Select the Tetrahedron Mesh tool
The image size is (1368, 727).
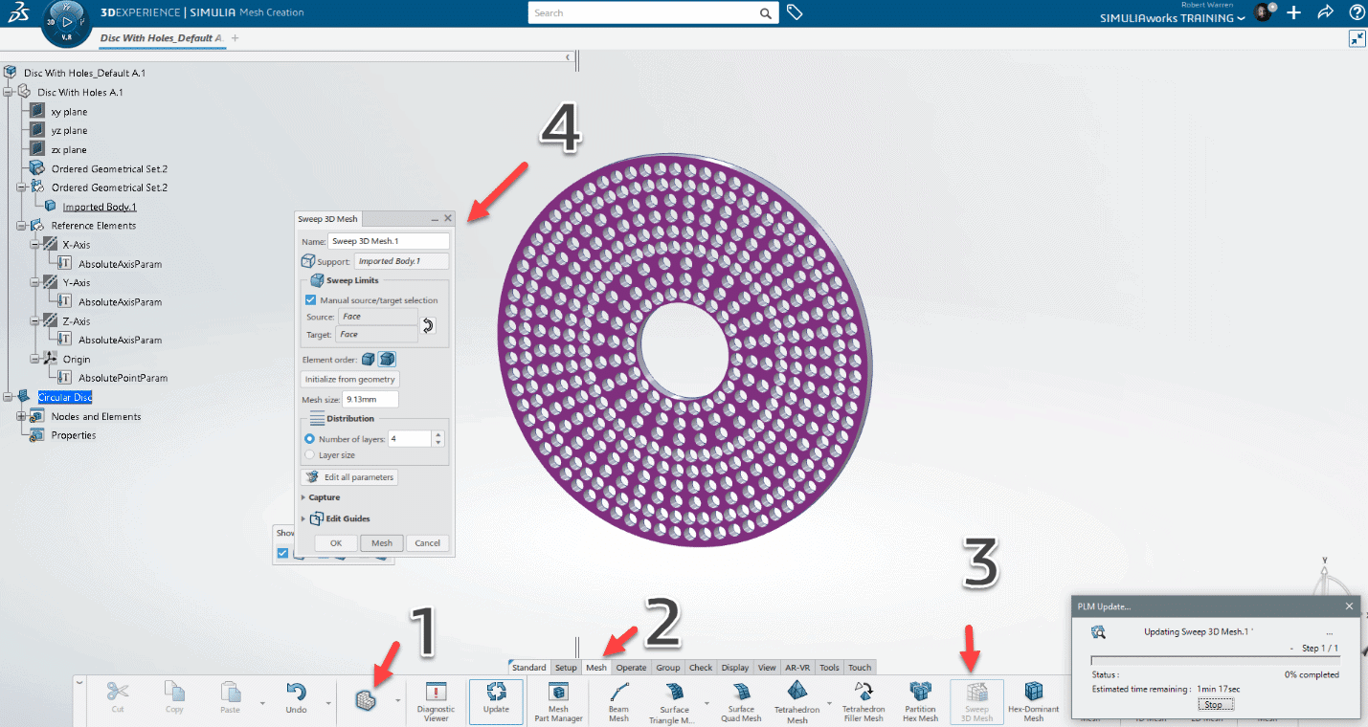coord(797,702)
